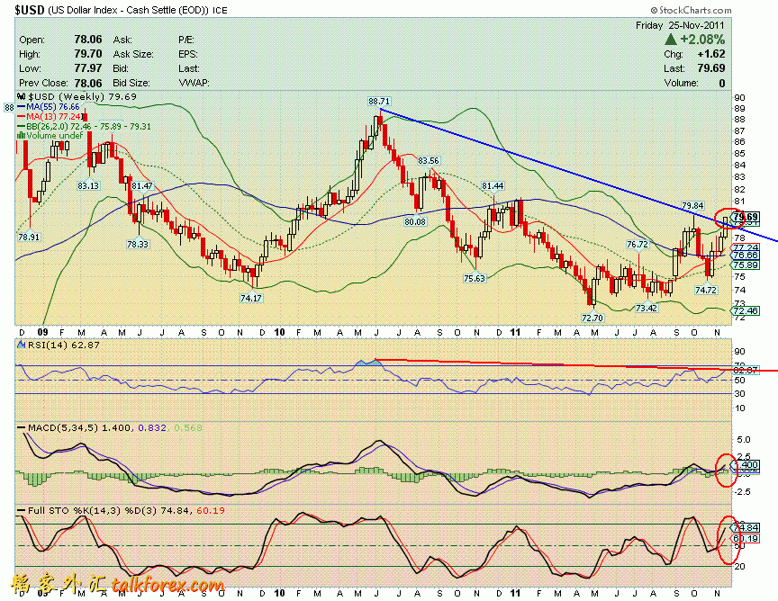Image resolution: width=778 pixels, height=601 pixels.
Task: Click the Last value 79.69 in header
Action: [711, 68]
